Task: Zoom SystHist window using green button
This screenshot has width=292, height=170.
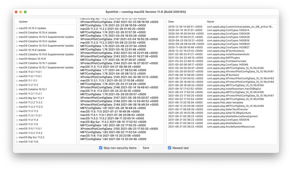Action: coord(25,12)
